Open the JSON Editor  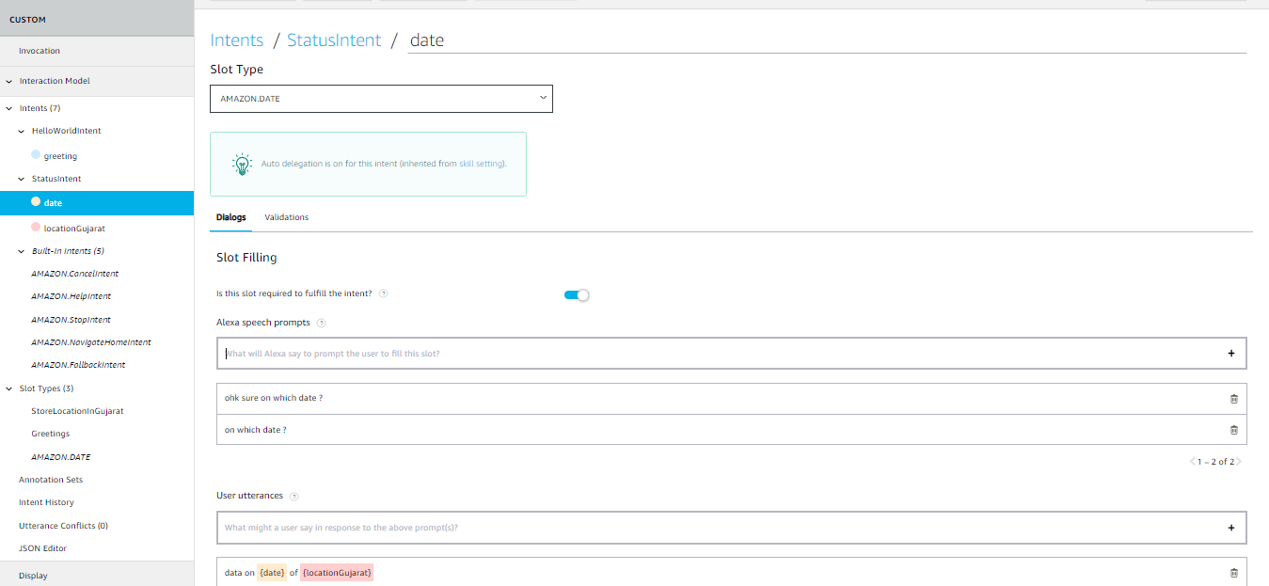tap(42, 548)
